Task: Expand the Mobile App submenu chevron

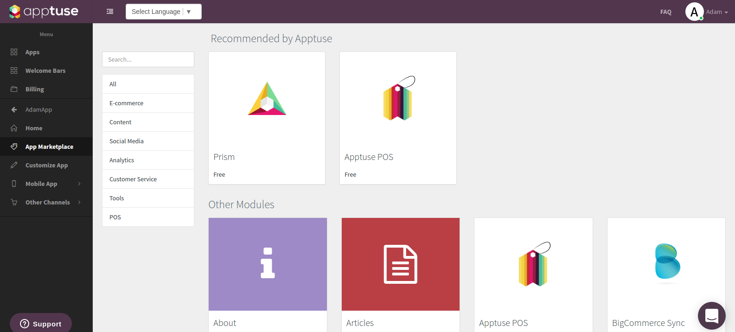Action: 79,184
